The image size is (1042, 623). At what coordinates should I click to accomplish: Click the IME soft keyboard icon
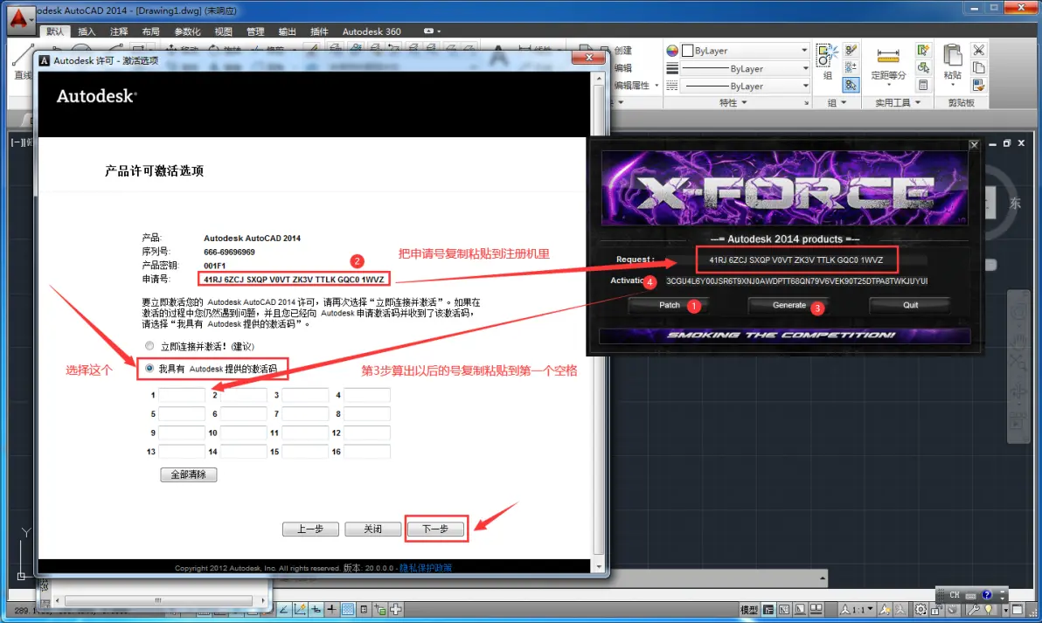(971, 595)
